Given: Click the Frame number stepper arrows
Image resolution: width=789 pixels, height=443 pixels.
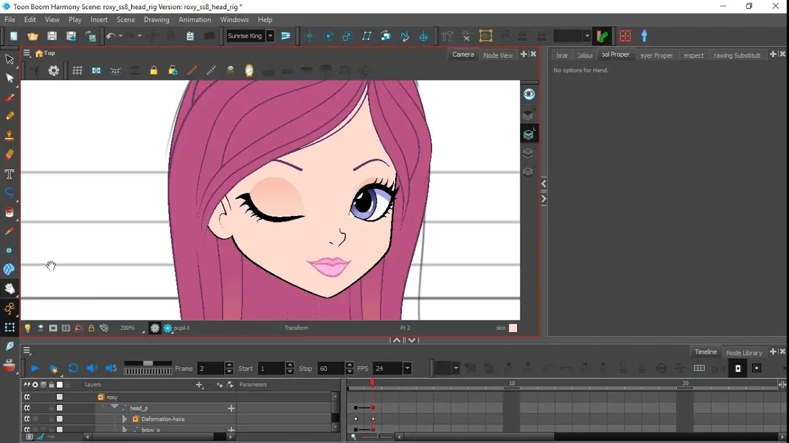Looking at the screenshot, I should tap(229, 369).
